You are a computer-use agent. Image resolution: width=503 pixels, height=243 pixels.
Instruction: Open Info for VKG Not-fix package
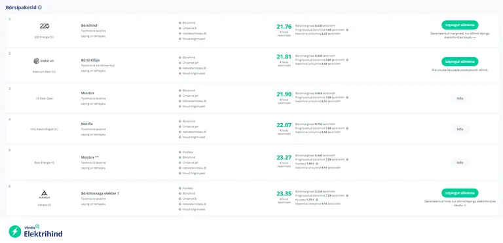[460, 130]
